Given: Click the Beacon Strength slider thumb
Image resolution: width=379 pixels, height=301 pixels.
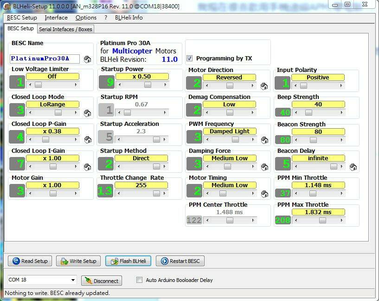Looking at the screenshot, I should pos(313,140).
